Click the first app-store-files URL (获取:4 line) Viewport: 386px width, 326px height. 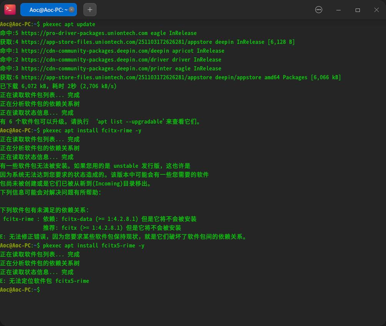click(x=117, y=42)
